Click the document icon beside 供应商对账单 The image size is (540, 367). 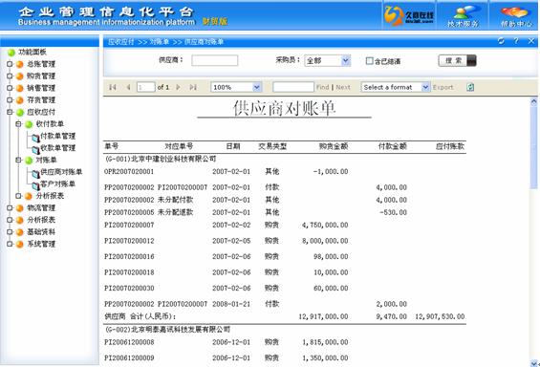coord(35,174)
